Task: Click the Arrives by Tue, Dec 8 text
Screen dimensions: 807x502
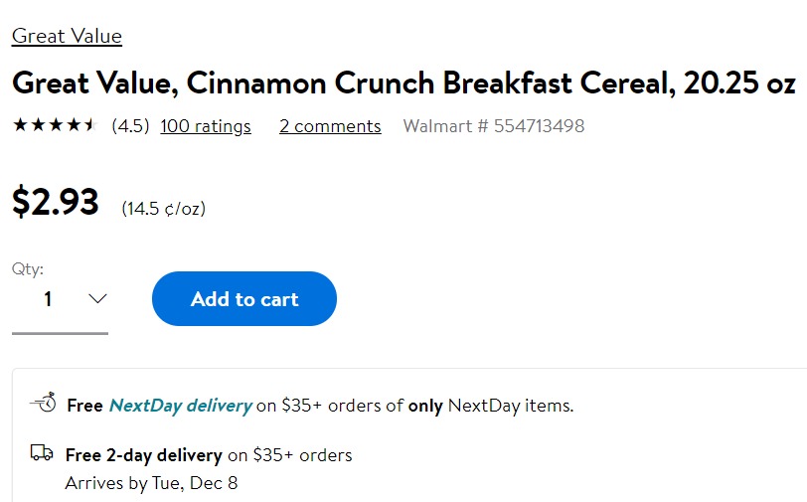Action: [x=151, y=483]
